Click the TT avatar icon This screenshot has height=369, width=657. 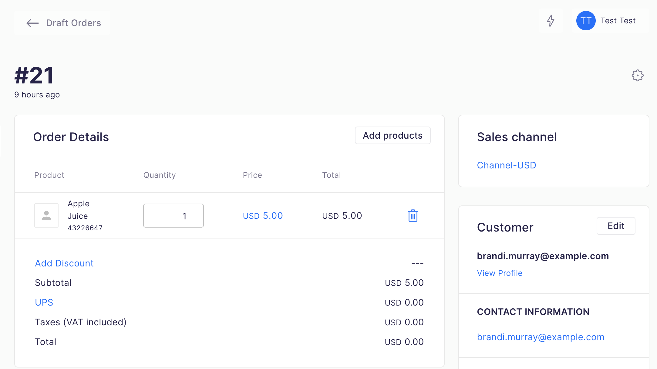(585, 21)
